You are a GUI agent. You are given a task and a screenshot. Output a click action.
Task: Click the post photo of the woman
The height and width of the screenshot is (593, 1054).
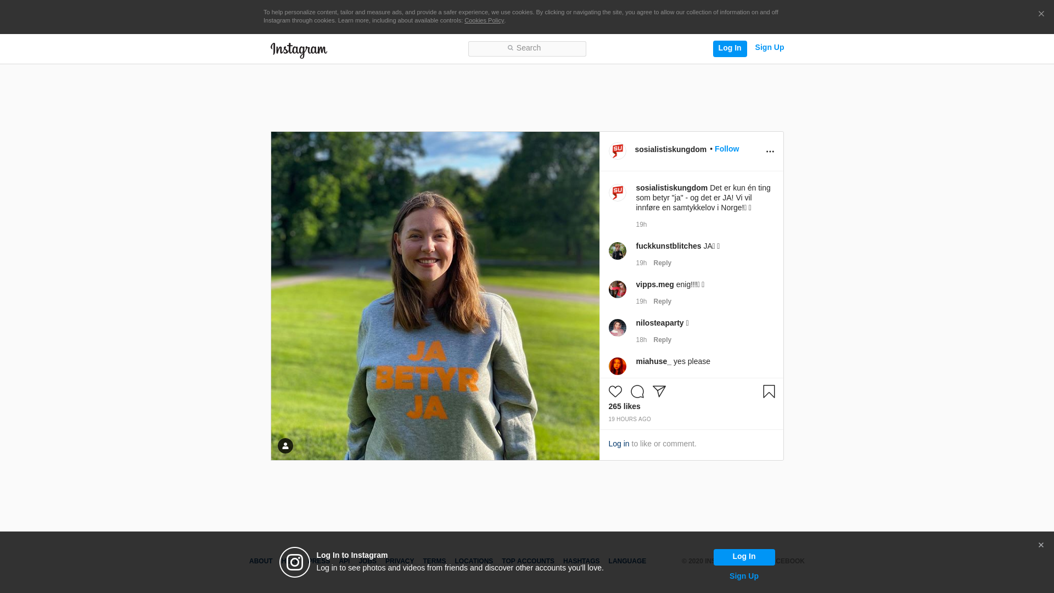click(x=435, y=296)
